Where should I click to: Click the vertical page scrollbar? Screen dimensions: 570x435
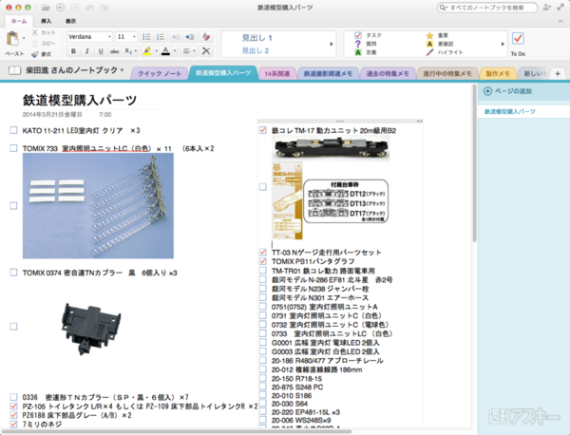coord(474,162)
